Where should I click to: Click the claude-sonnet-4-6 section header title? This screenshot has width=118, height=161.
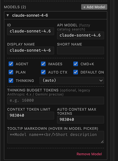pyautogui.click(x=30, y=15)
